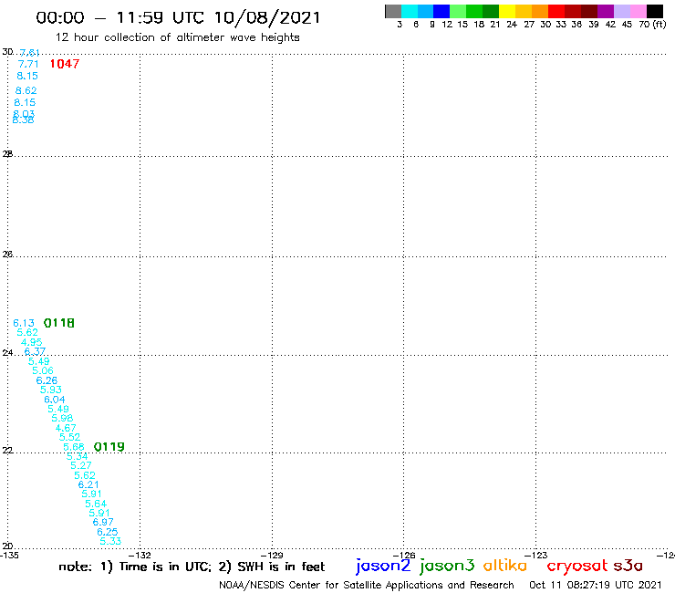Click the latitude axis label 20
Viewport: 675px width, 593px height.
[7, 546]
